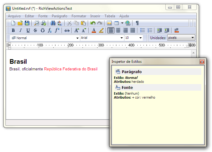Click the Undo arrow icon
Image resolution: width=212 pixels, height=152 pixels.
[93, 23]
